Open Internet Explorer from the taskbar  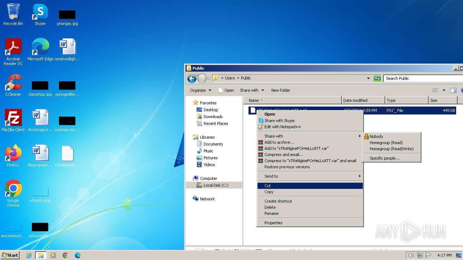29,255
